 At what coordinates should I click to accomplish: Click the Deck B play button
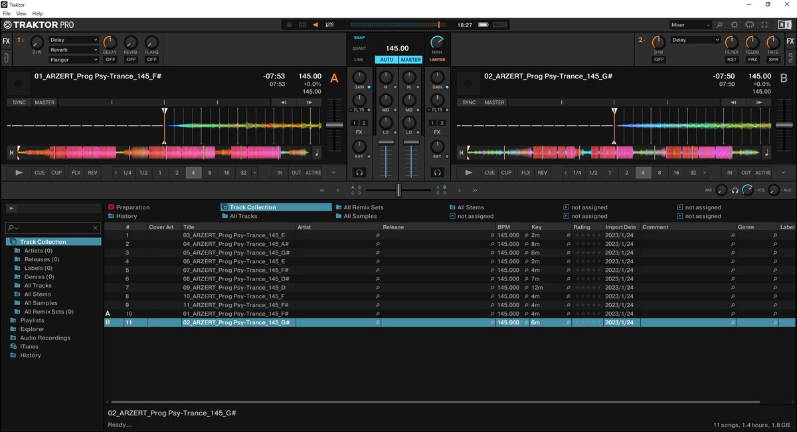(469, 172)
